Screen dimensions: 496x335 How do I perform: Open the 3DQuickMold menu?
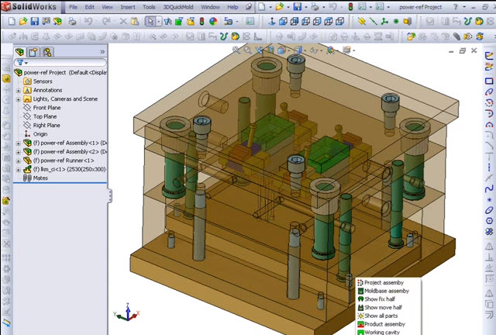[x=178, y=7]
